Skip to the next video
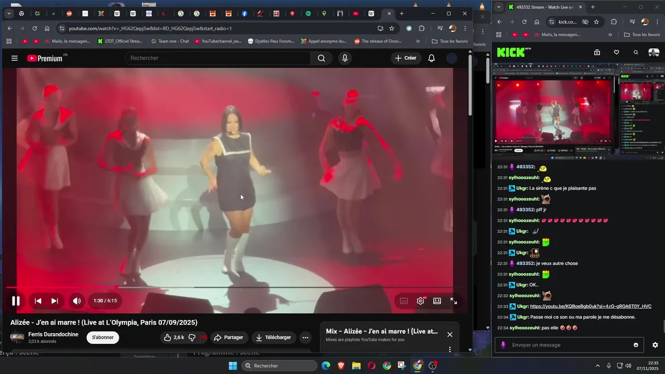The width and height of the screenshot is (665, 374). (55, 301)
